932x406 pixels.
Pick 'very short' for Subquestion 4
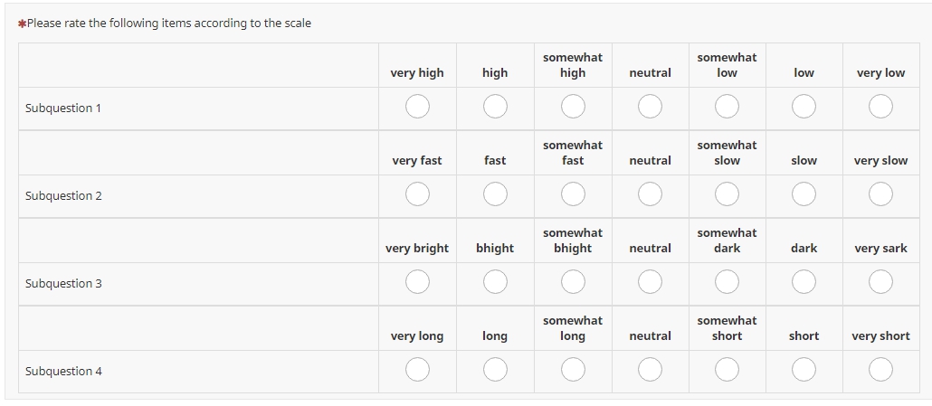click(880, 369)
